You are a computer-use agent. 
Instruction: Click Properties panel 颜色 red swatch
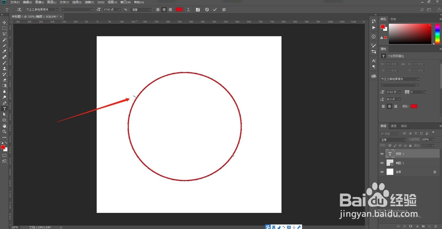point(414,106)
